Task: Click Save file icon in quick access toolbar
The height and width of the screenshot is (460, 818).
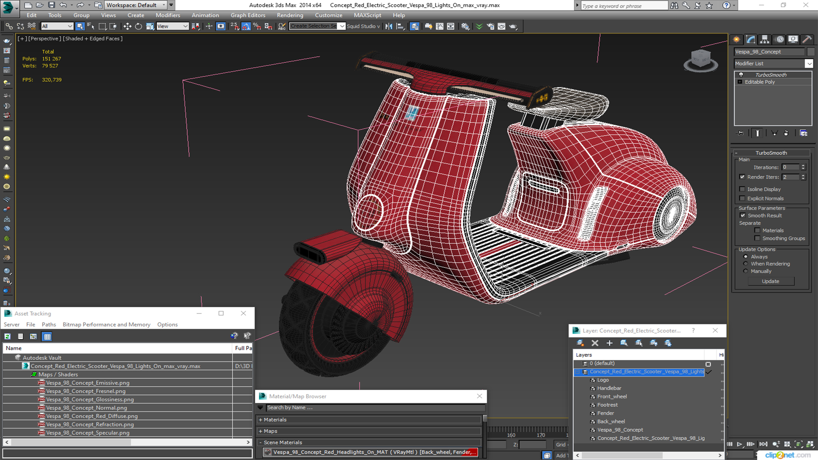Action: coord(51,5)
